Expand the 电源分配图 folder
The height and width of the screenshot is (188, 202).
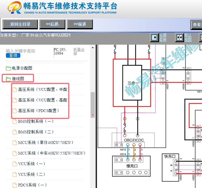[x=22, y=68]
